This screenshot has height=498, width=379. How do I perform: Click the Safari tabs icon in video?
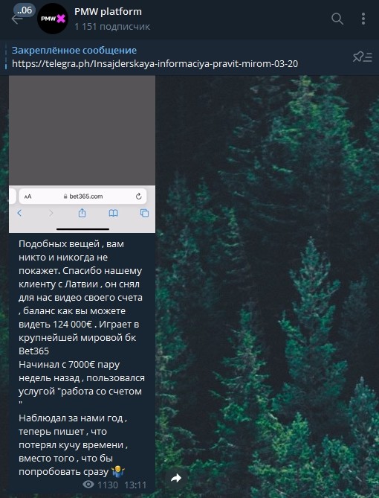(144, 213)
